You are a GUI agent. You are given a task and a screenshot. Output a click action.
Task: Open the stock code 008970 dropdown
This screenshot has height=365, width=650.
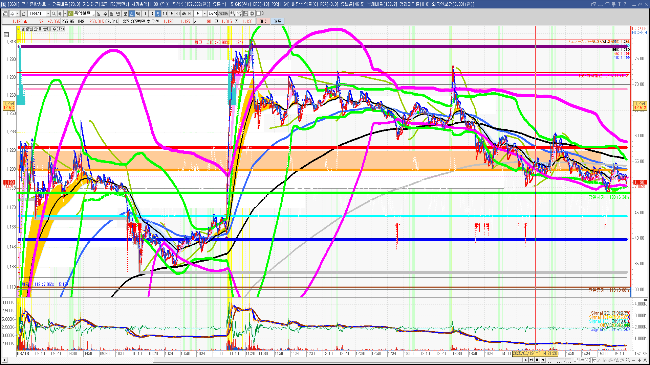point(48,14)
